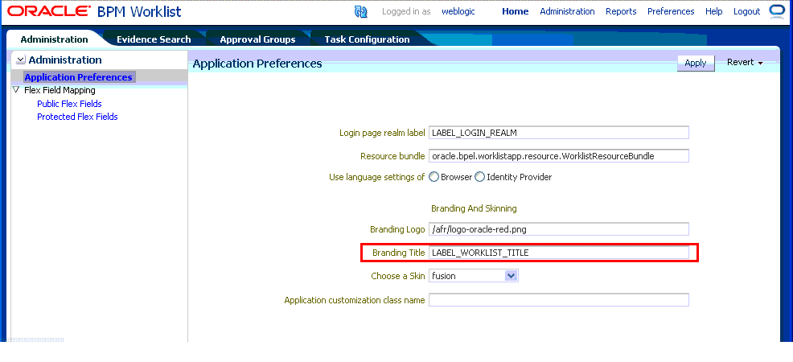Viewport: 793px width, 362px height.
Task: Go to Home in top navigation
Action: click(516, 11)
